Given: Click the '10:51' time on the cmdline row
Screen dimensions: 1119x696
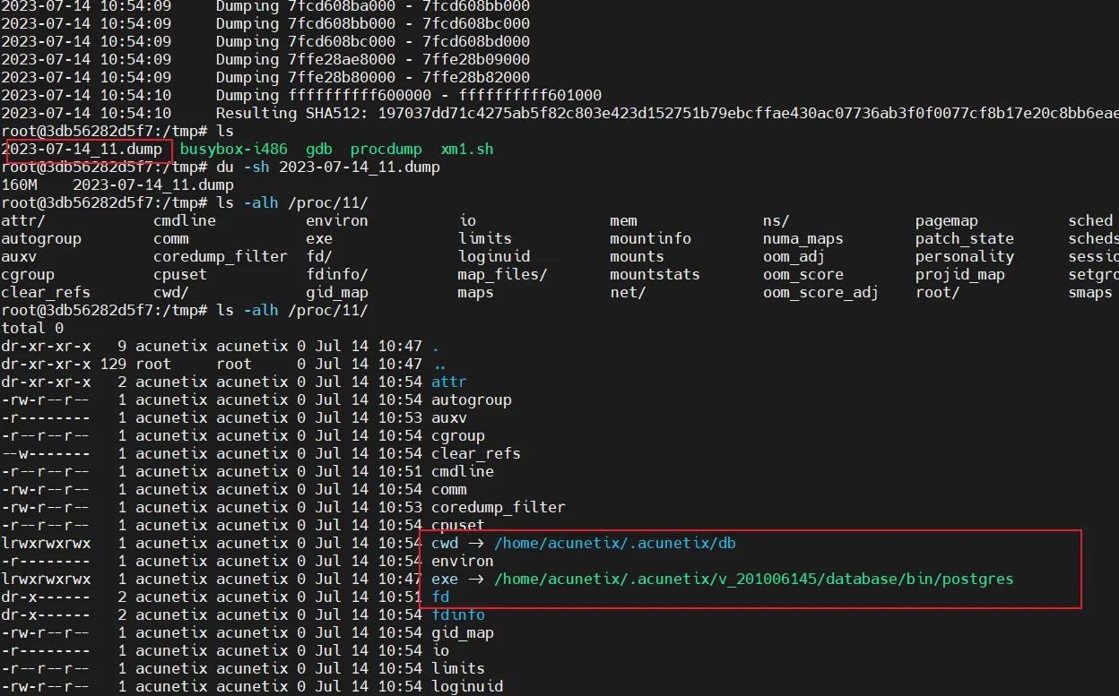Looking at the screenshot, I should click(x=400, y=472).
